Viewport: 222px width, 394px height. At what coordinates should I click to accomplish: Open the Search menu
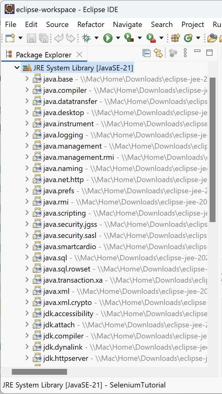tap(162, 25)
